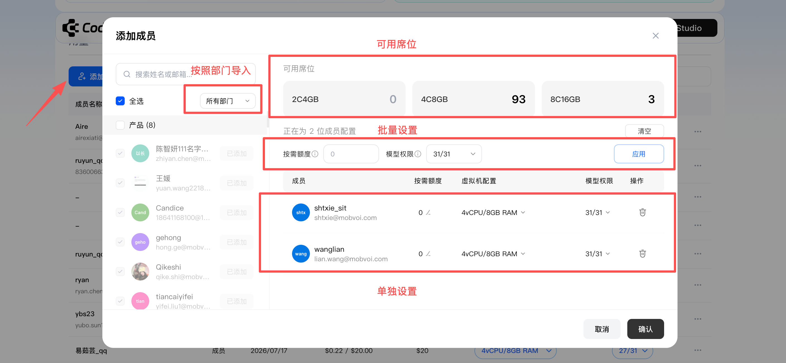Open more options for ryan row
Image resolution: width=786 pixels, height=363 pixels.
tap(698, 285)
